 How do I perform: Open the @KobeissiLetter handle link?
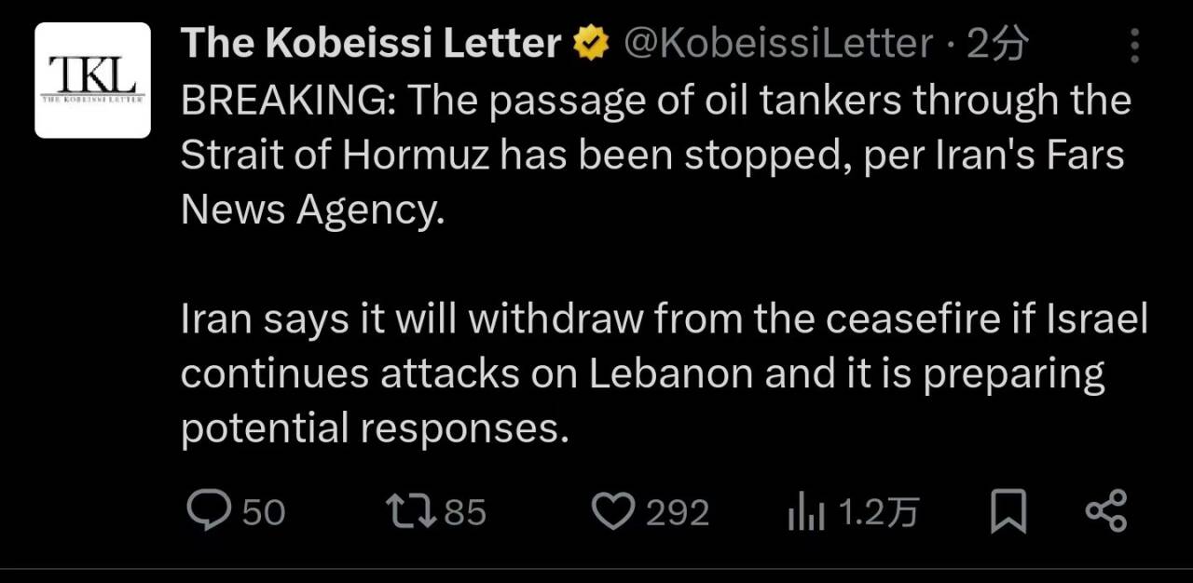click(x=776, y=44)
